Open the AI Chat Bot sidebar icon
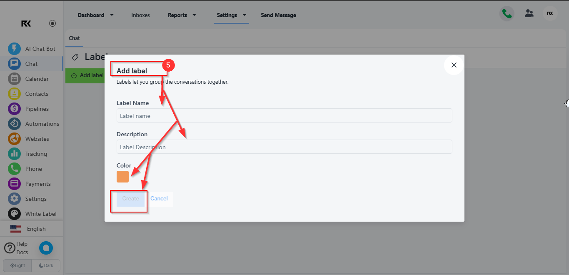Screen dimensions: 569x275 click(14, 49)
